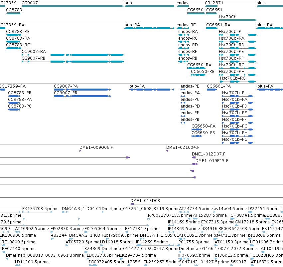Select the Hsc70Cb-RE transcript label
Viewport: 283px width, 267px height.
231,52
